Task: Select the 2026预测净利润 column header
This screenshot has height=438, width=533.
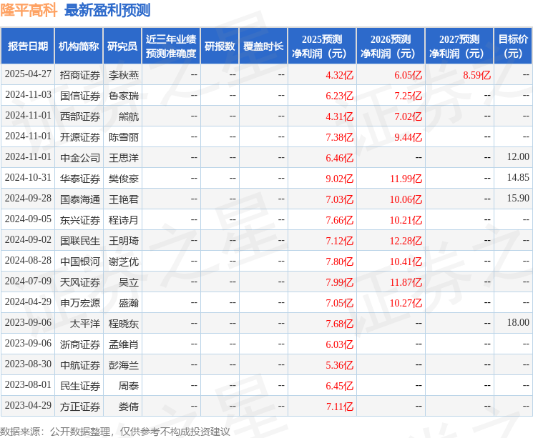Action: (x=391, y=46)
